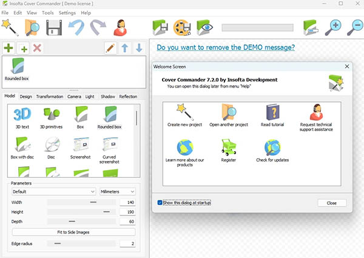Viewport: 364px width, 258px height.
Task: Click the Height value field showing 190
Action: (127, 212)
